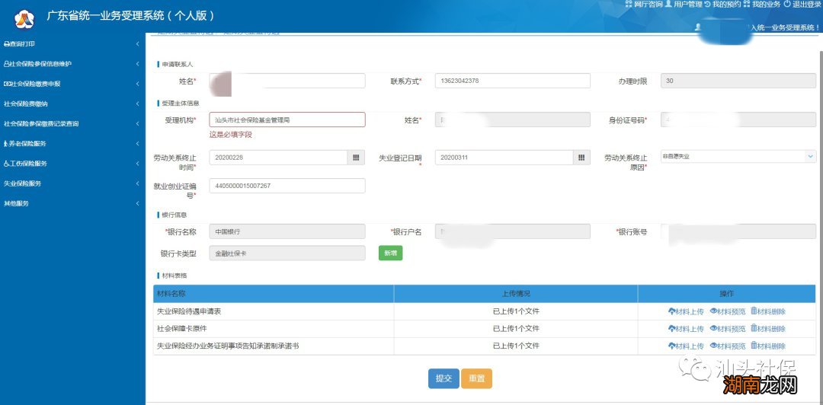Delete material for 失业保险待遇申请表

pos(768,311)
